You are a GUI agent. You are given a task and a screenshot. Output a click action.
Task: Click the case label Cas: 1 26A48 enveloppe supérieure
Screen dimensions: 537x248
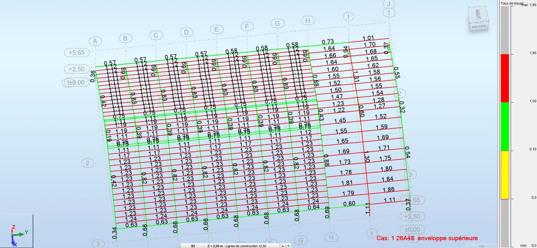click(x=427, y=238)
